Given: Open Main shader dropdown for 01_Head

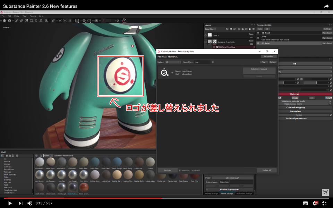Looking at the screenshot, I should [x=327, y=33].
